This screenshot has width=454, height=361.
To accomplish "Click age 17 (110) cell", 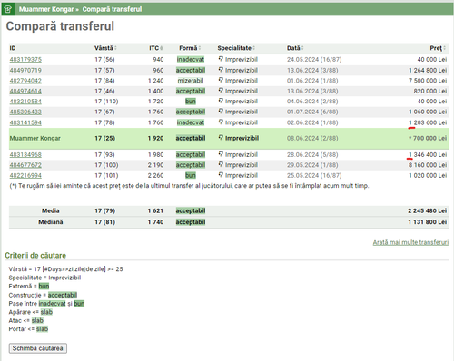I will (106, 102).
